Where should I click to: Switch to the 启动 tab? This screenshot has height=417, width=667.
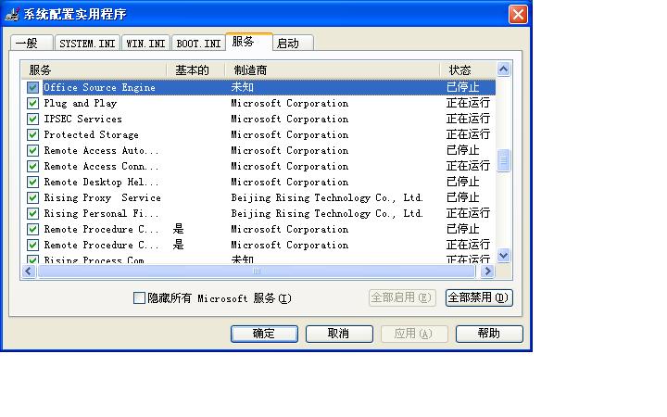293,43
